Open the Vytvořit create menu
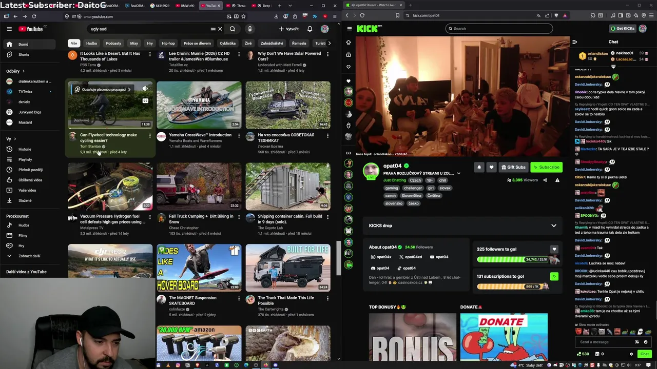657x369 pixels. point(289,29)
